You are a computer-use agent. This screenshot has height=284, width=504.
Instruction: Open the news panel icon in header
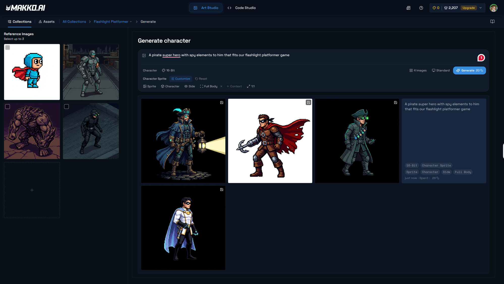[408, 8]
